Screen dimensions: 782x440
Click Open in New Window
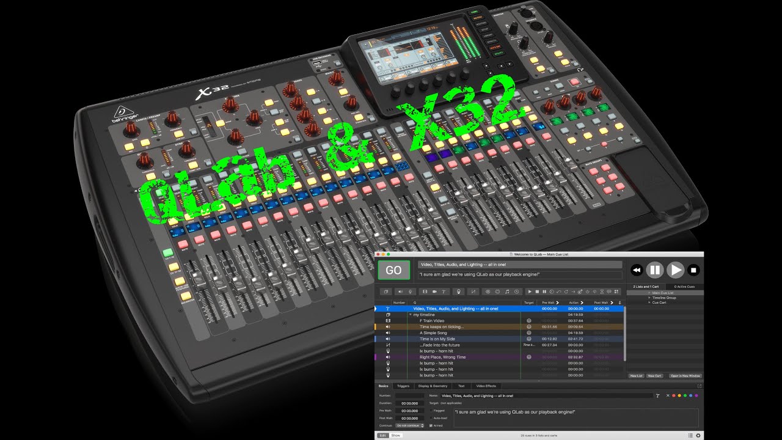pyautogui.click(x=685, y=376)
